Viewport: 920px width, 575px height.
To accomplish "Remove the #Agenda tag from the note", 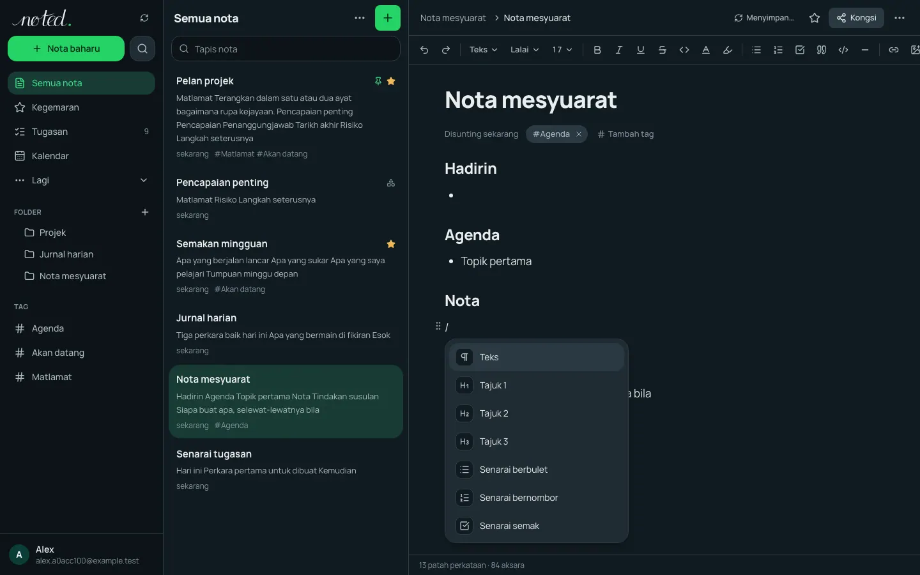I will click(579, 134).
